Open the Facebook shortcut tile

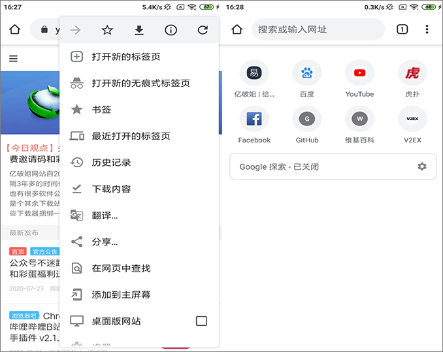[254, 125]
